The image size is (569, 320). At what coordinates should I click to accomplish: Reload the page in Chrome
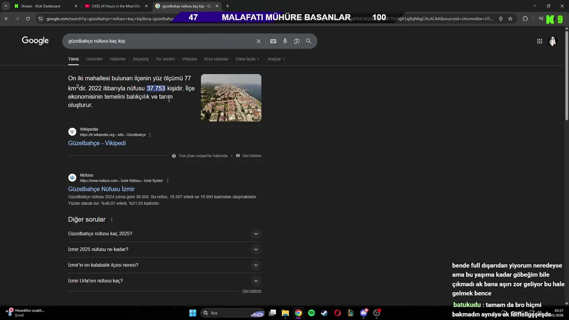28,19
